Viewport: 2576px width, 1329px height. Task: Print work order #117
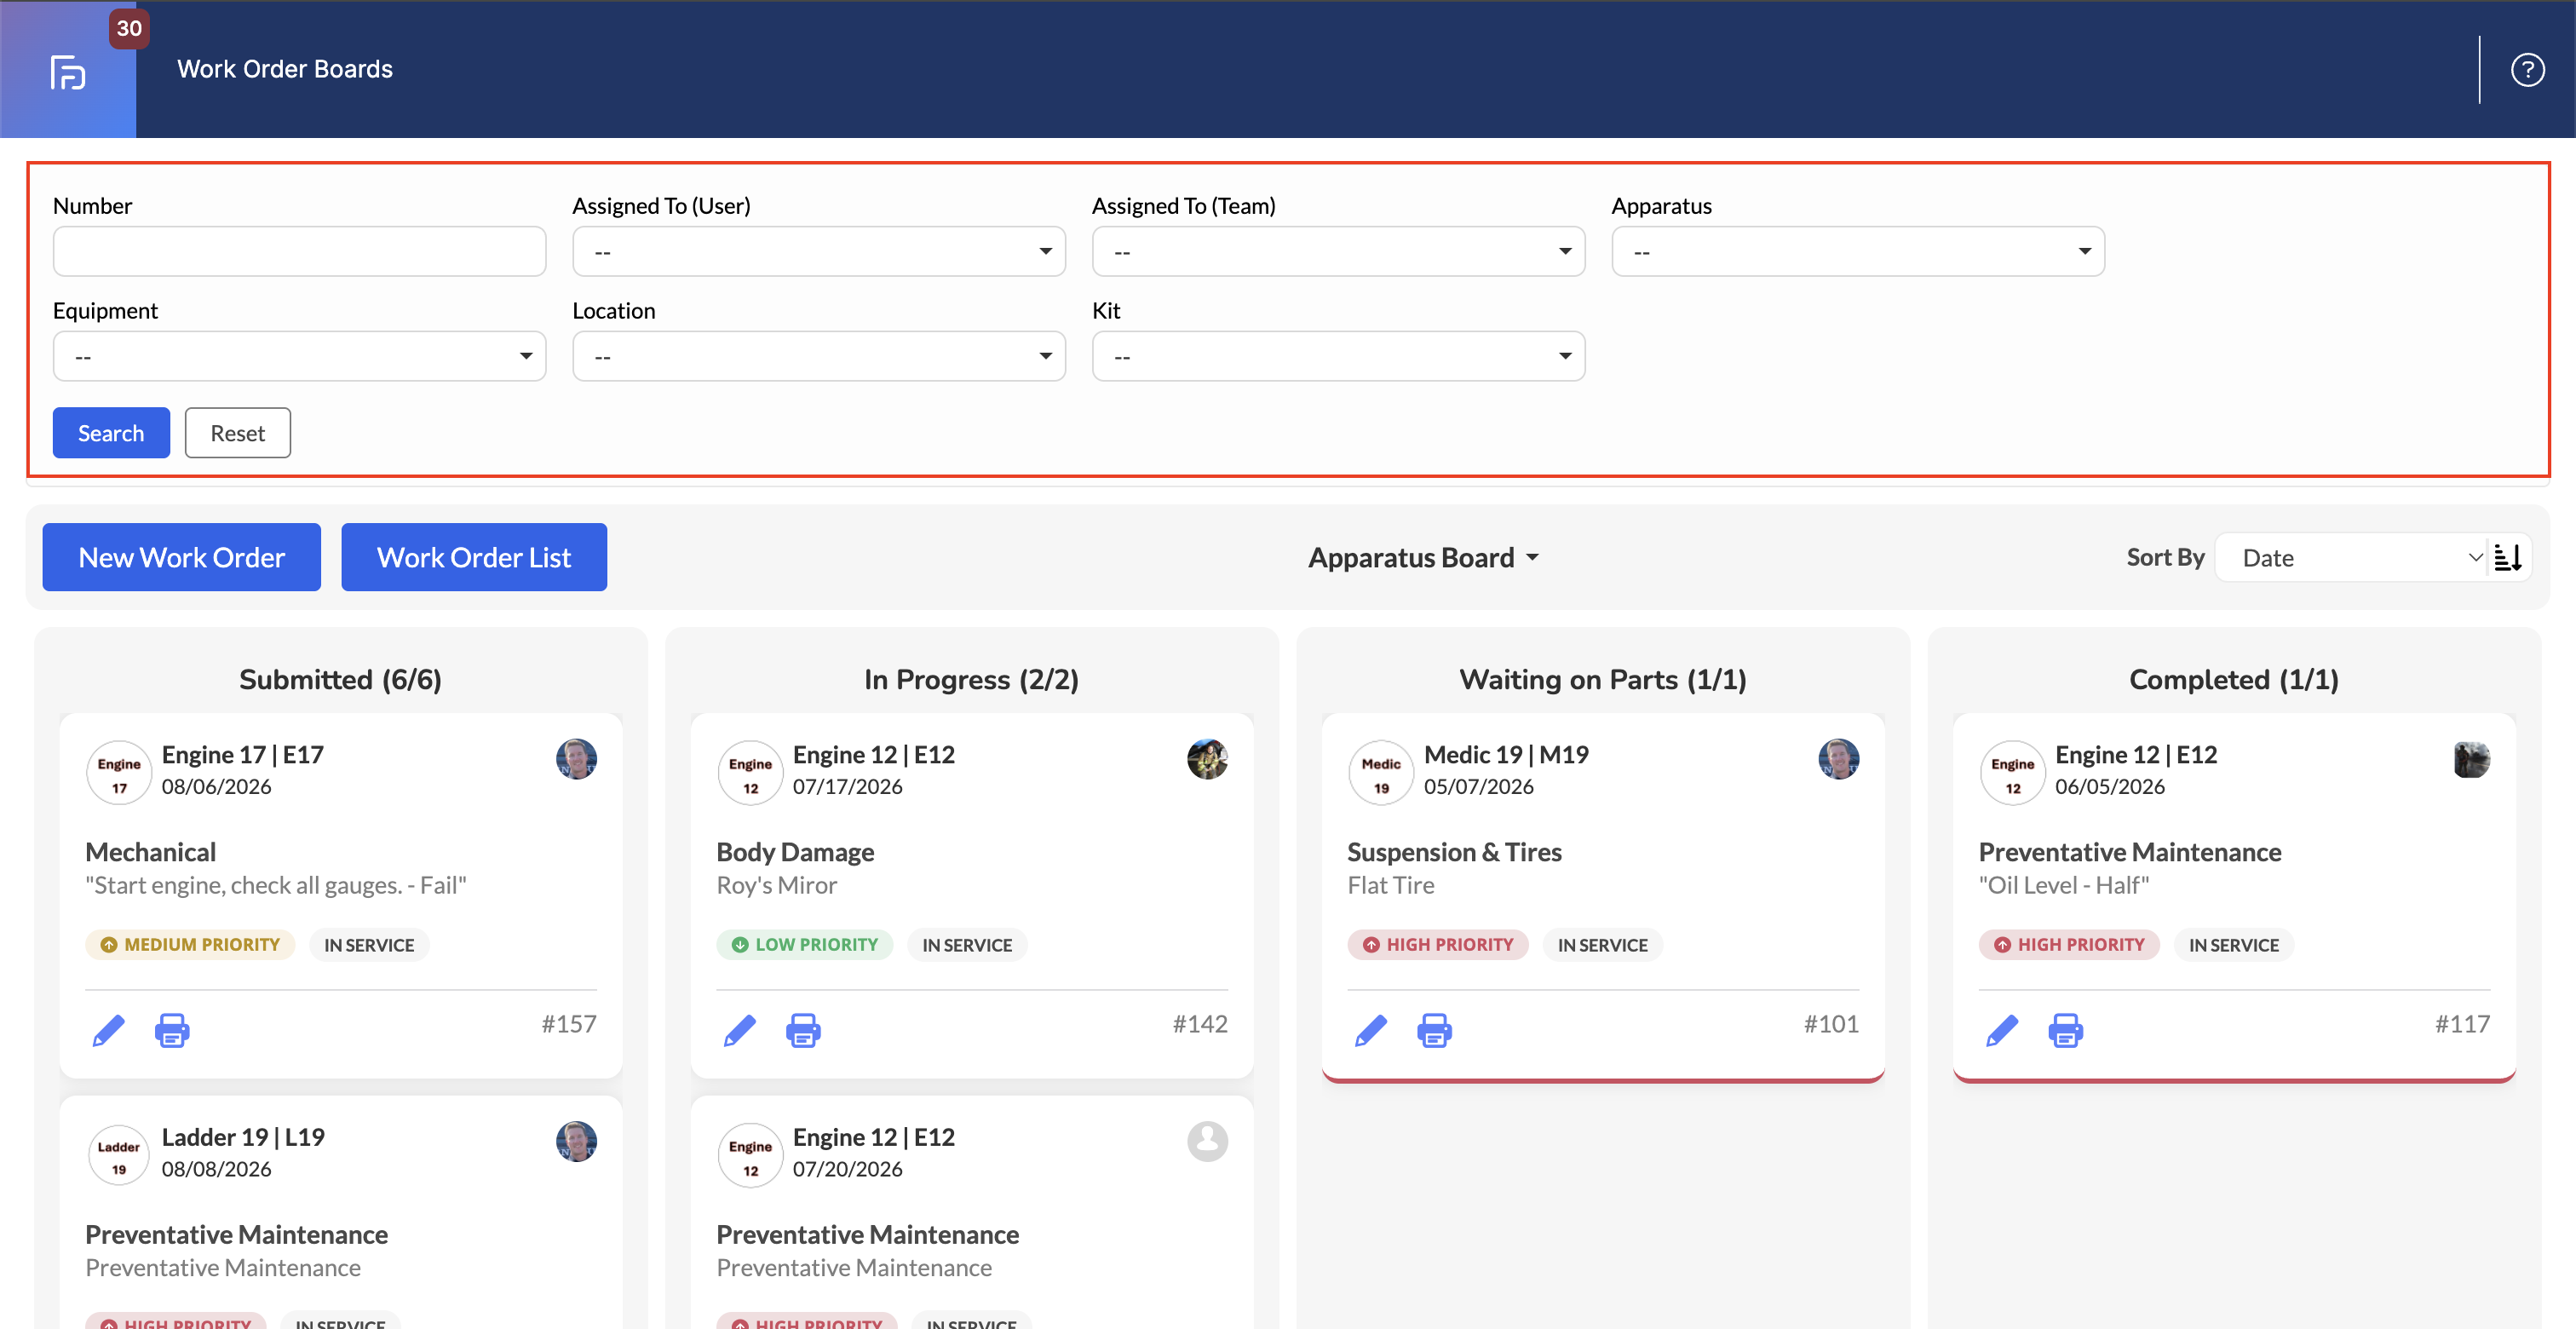pyautogui.click(x=2065, y=1030)
